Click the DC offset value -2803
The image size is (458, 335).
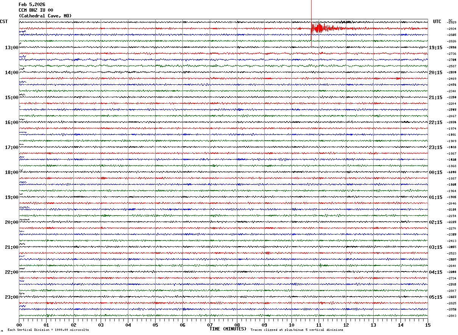pyautogui.click(x=452, y=316)
